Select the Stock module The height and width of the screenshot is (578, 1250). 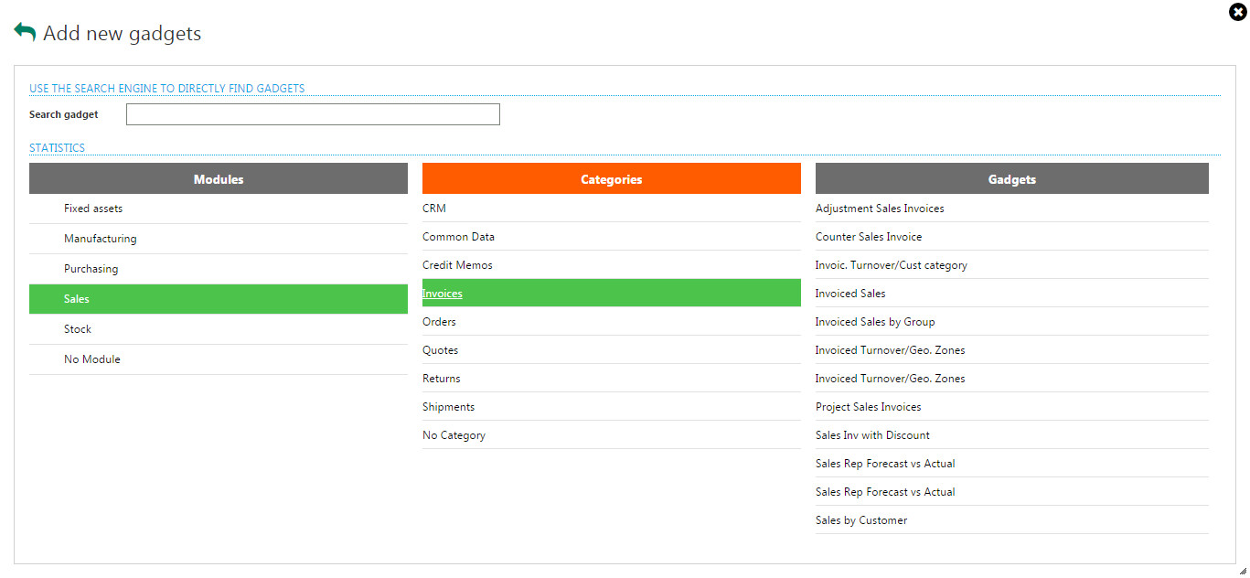78,329
